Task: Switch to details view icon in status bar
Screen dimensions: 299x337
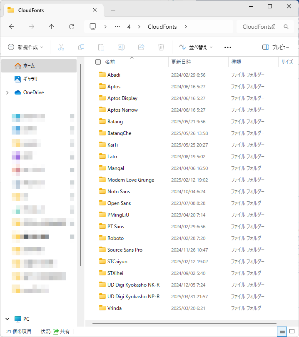Action: [282, 332]
